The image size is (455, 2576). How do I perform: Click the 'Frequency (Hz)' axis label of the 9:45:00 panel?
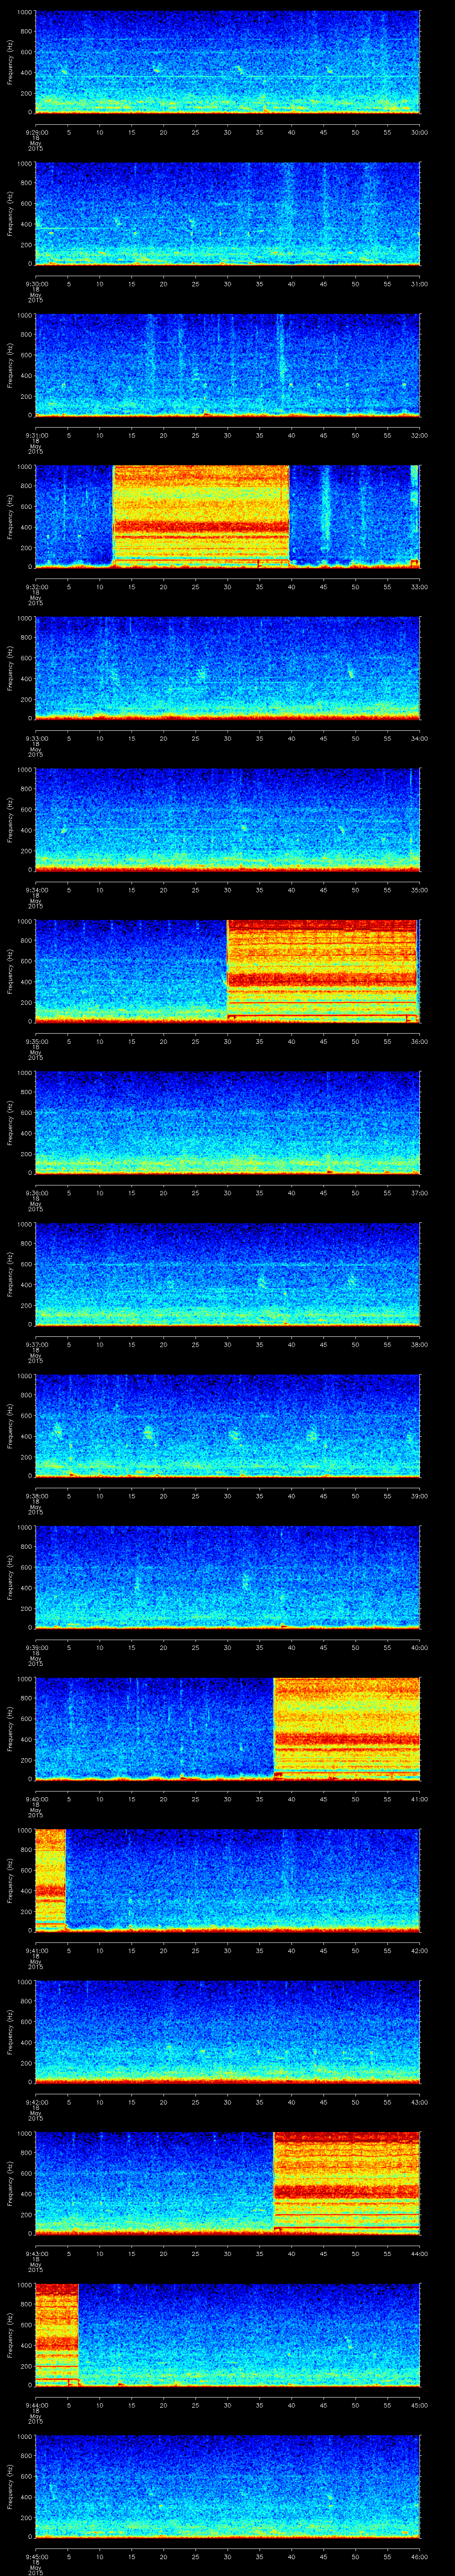pos(10,2486)
